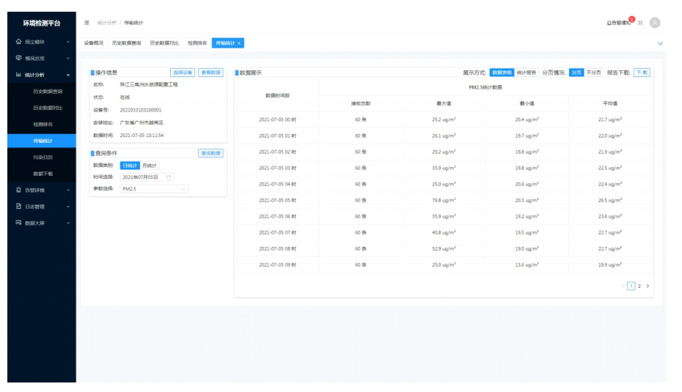Switch display mode to 统计报告
Viewport: 682px width, 392px height.
(526, 73)
